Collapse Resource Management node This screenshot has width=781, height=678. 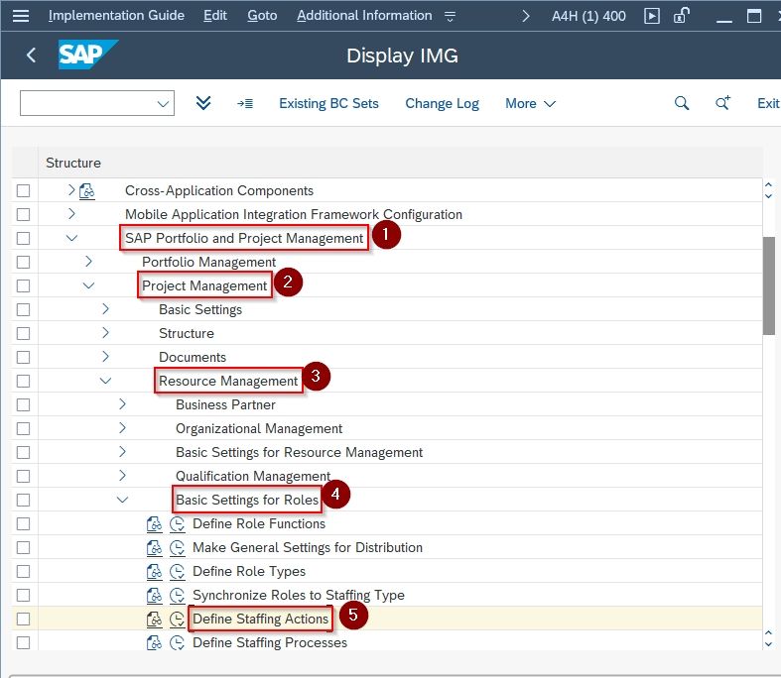[x=105, y=381]
